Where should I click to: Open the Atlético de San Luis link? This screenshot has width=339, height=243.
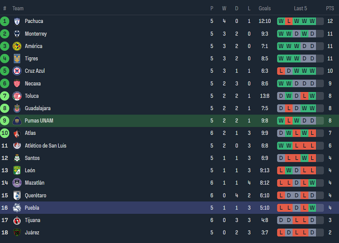(x=46, y=146)
